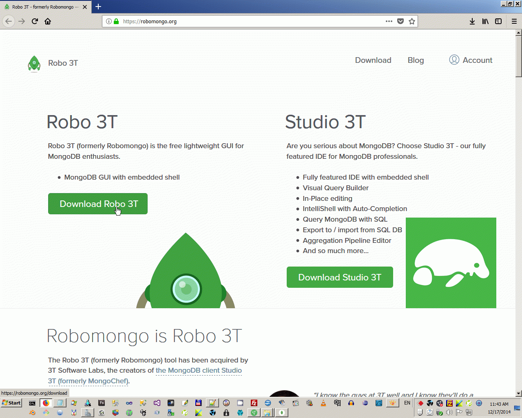Save page to Pocket
Viewport: 522px width, 418px height.
click(x=400, y=21)
